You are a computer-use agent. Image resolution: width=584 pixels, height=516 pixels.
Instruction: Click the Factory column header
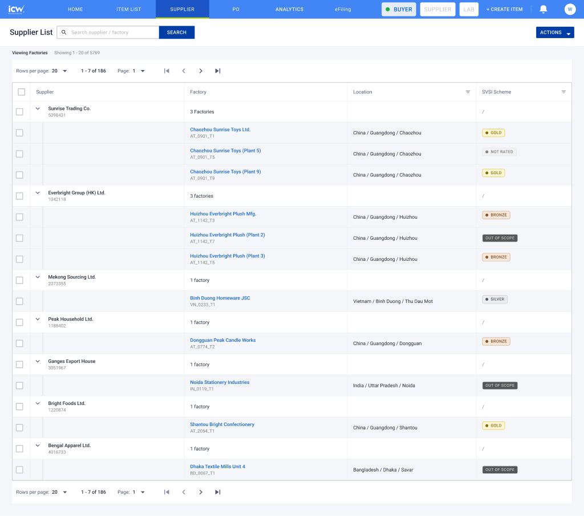point(198,92)
